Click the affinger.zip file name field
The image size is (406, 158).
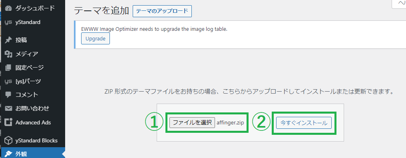230,122
